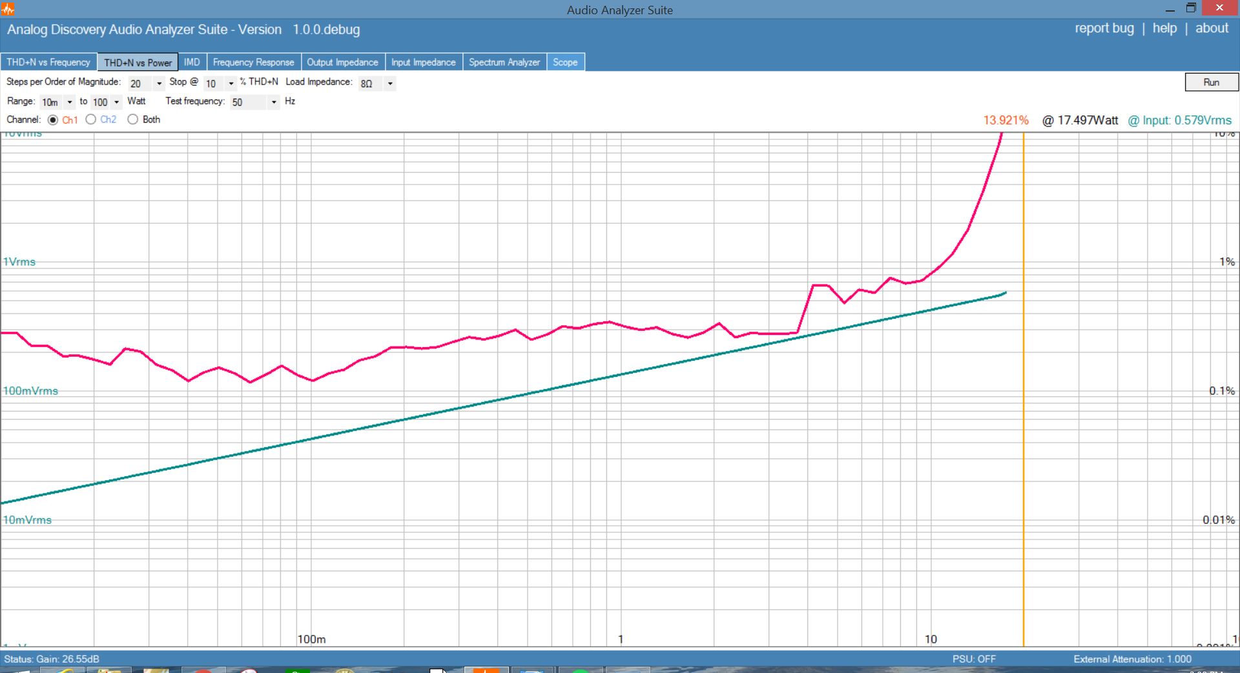The image size is (1240, 673).
Task: Open the about link
Action: click(1212, 28)
